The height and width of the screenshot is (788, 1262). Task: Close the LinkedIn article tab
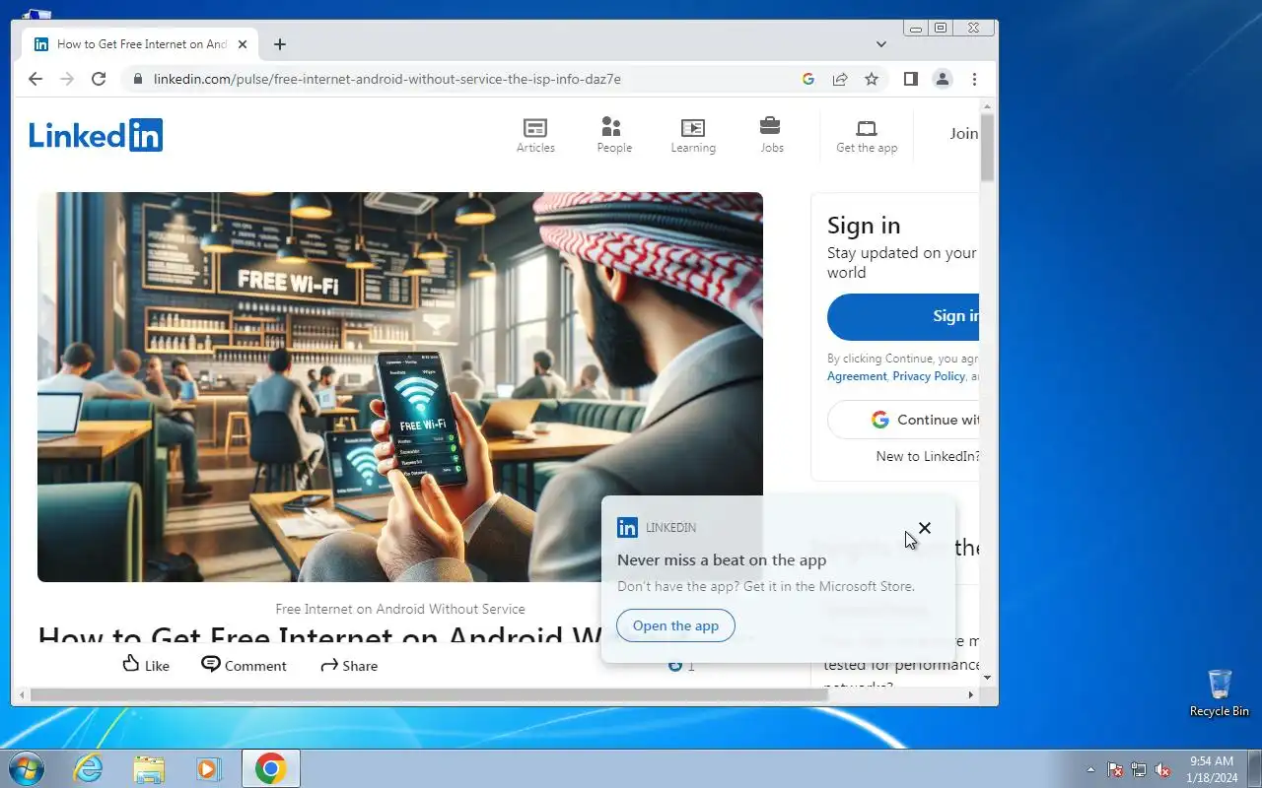point(243,44)
